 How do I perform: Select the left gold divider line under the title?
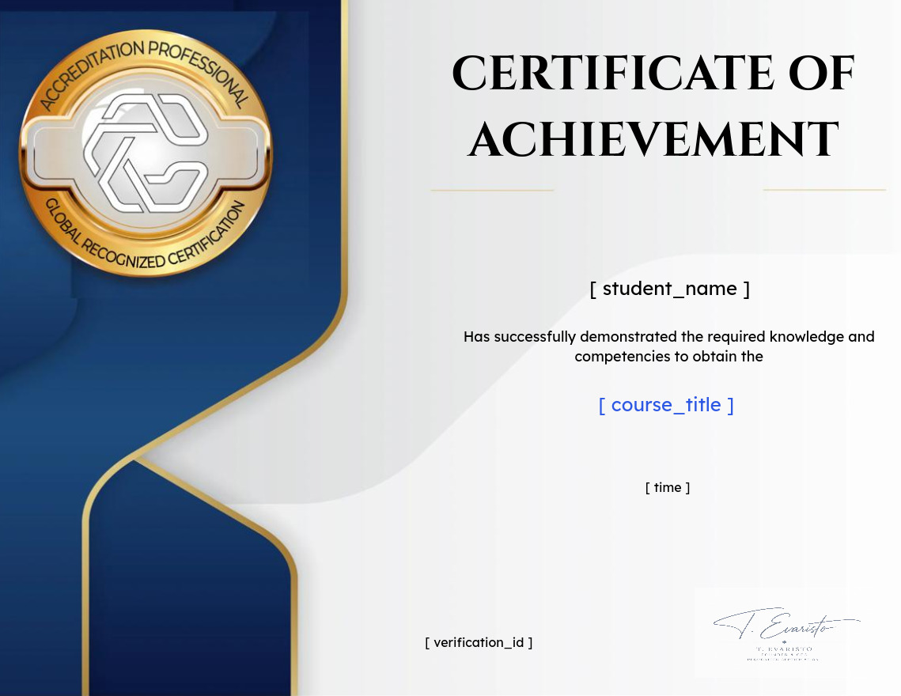[x=492, y=190]
